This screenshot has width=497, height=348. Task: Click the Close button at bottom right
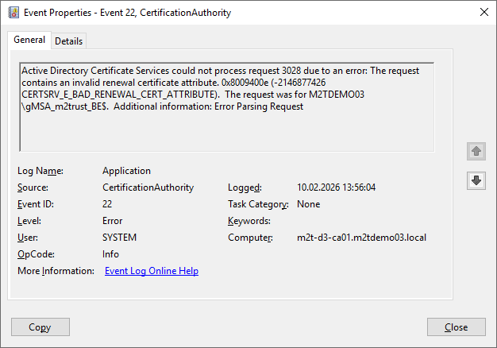tap(456, 327)
